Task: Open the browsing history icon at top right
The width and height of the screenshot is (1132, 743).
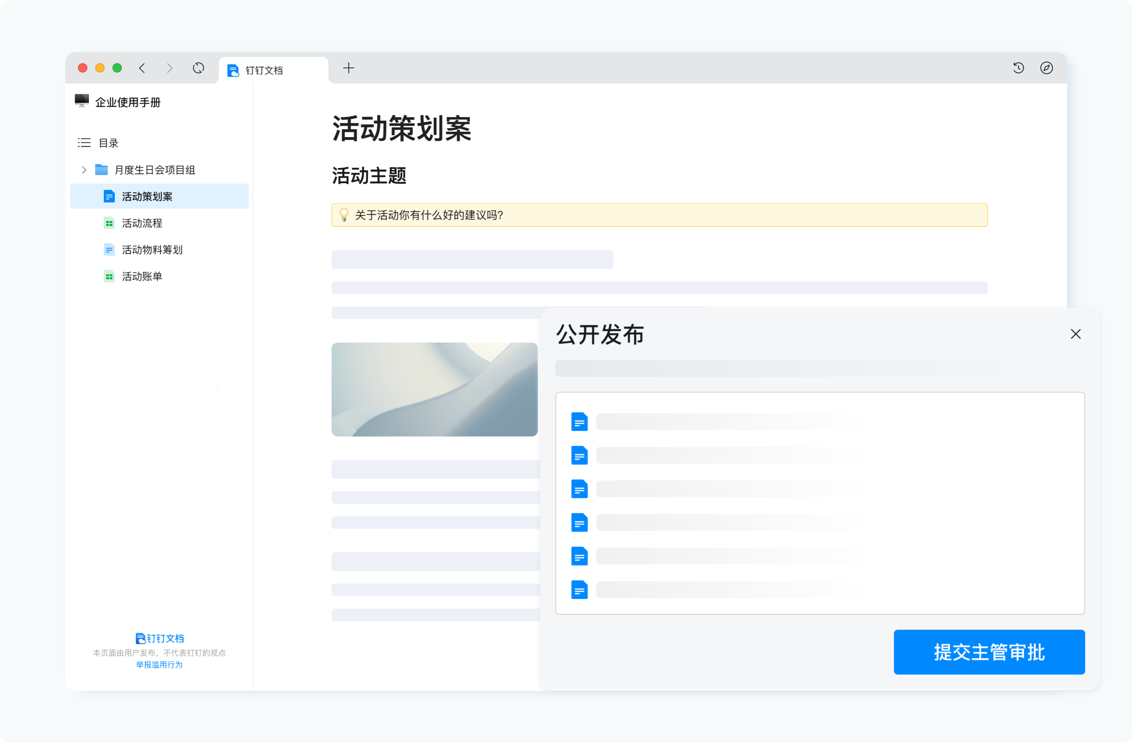Action: click(x=1018, y=68)
